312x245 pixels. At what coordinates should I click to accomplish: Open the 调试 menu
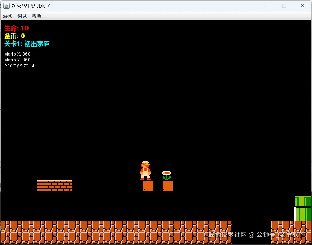coord(22,16)
